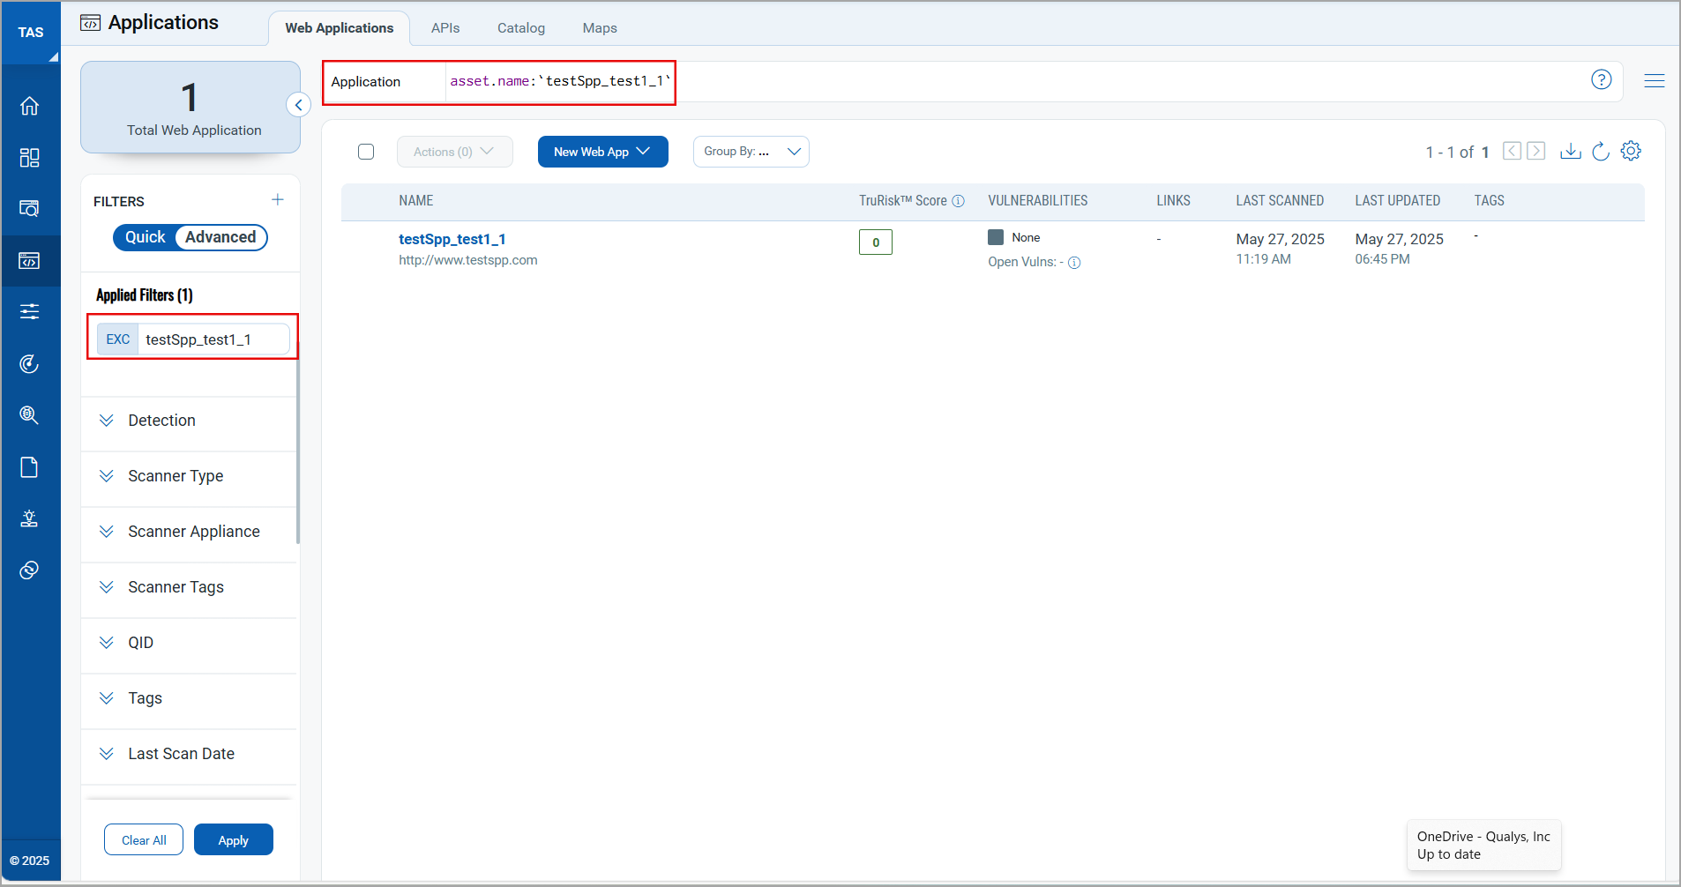Open the configuration sliders sidebar icon
The height and width of the screenshot is (887, 1681).
[x=29, y=312]
